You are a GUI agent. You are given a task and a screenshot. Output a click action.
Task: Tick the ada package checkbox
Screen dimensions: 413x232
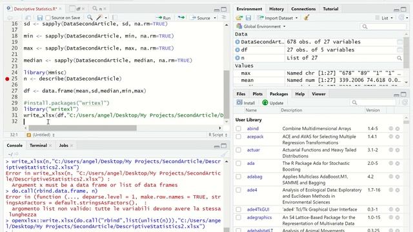pyautogui.click(x=238, y=163)
